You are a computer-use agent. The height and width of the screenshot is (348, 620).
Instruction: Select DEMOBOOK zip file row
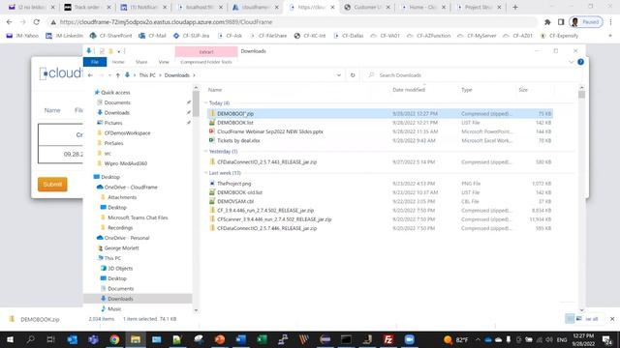380,114
